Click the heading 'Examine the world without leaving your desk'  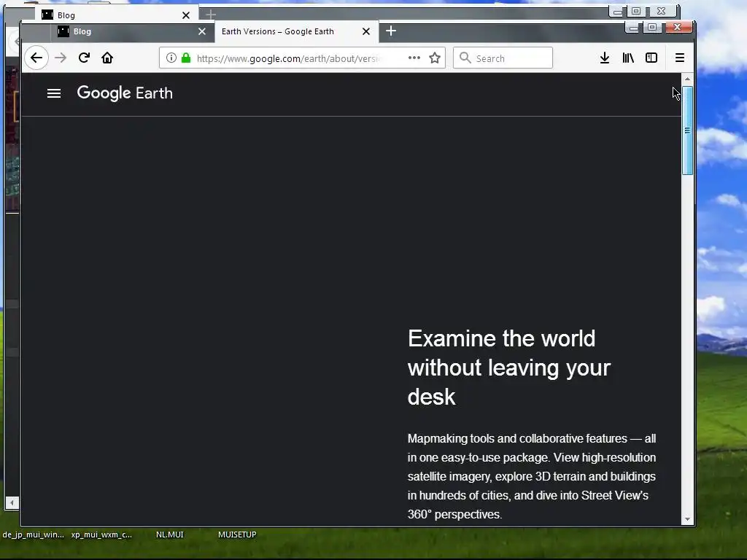click(x=508, y=367)
